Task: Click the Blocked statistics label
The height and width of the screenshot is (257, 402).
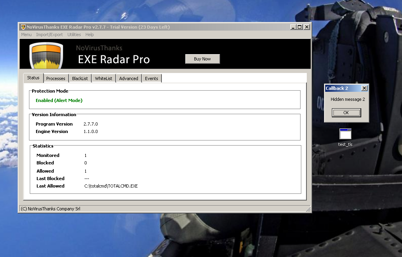Action: [x=45, y=163]
